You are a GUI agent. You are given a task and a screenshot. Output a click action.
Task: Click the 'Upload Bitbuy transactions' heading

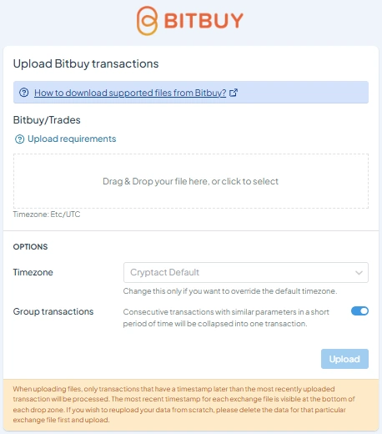(x=86, y=63)
